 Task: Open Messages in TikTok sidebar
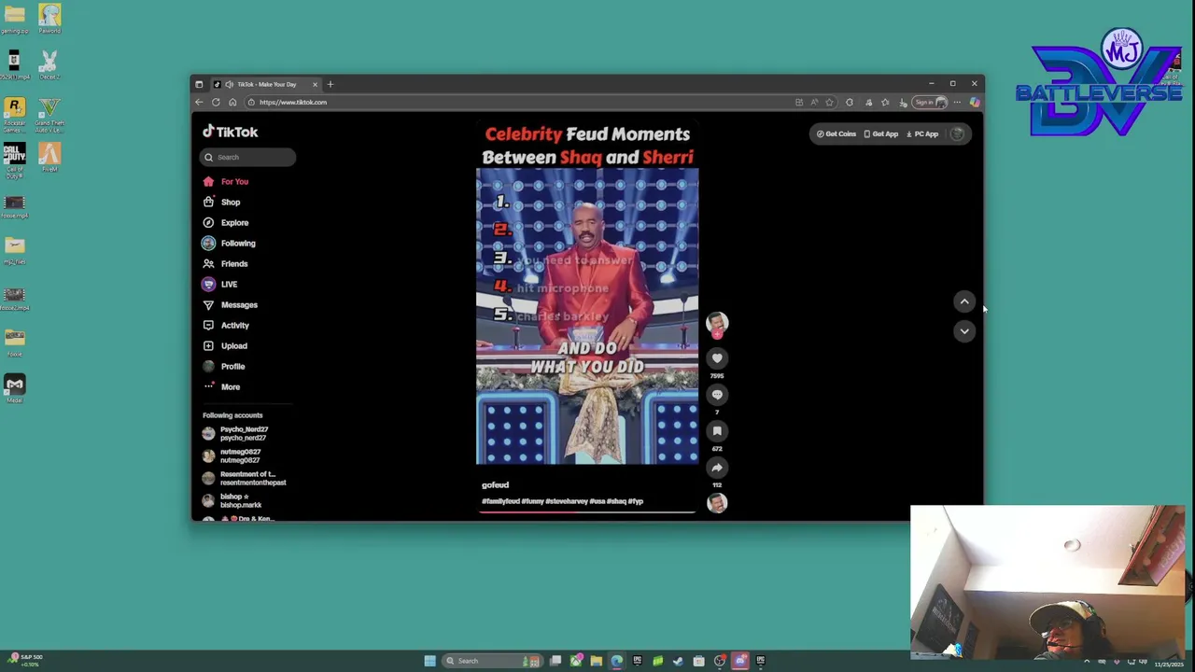[x=231, y=305]
